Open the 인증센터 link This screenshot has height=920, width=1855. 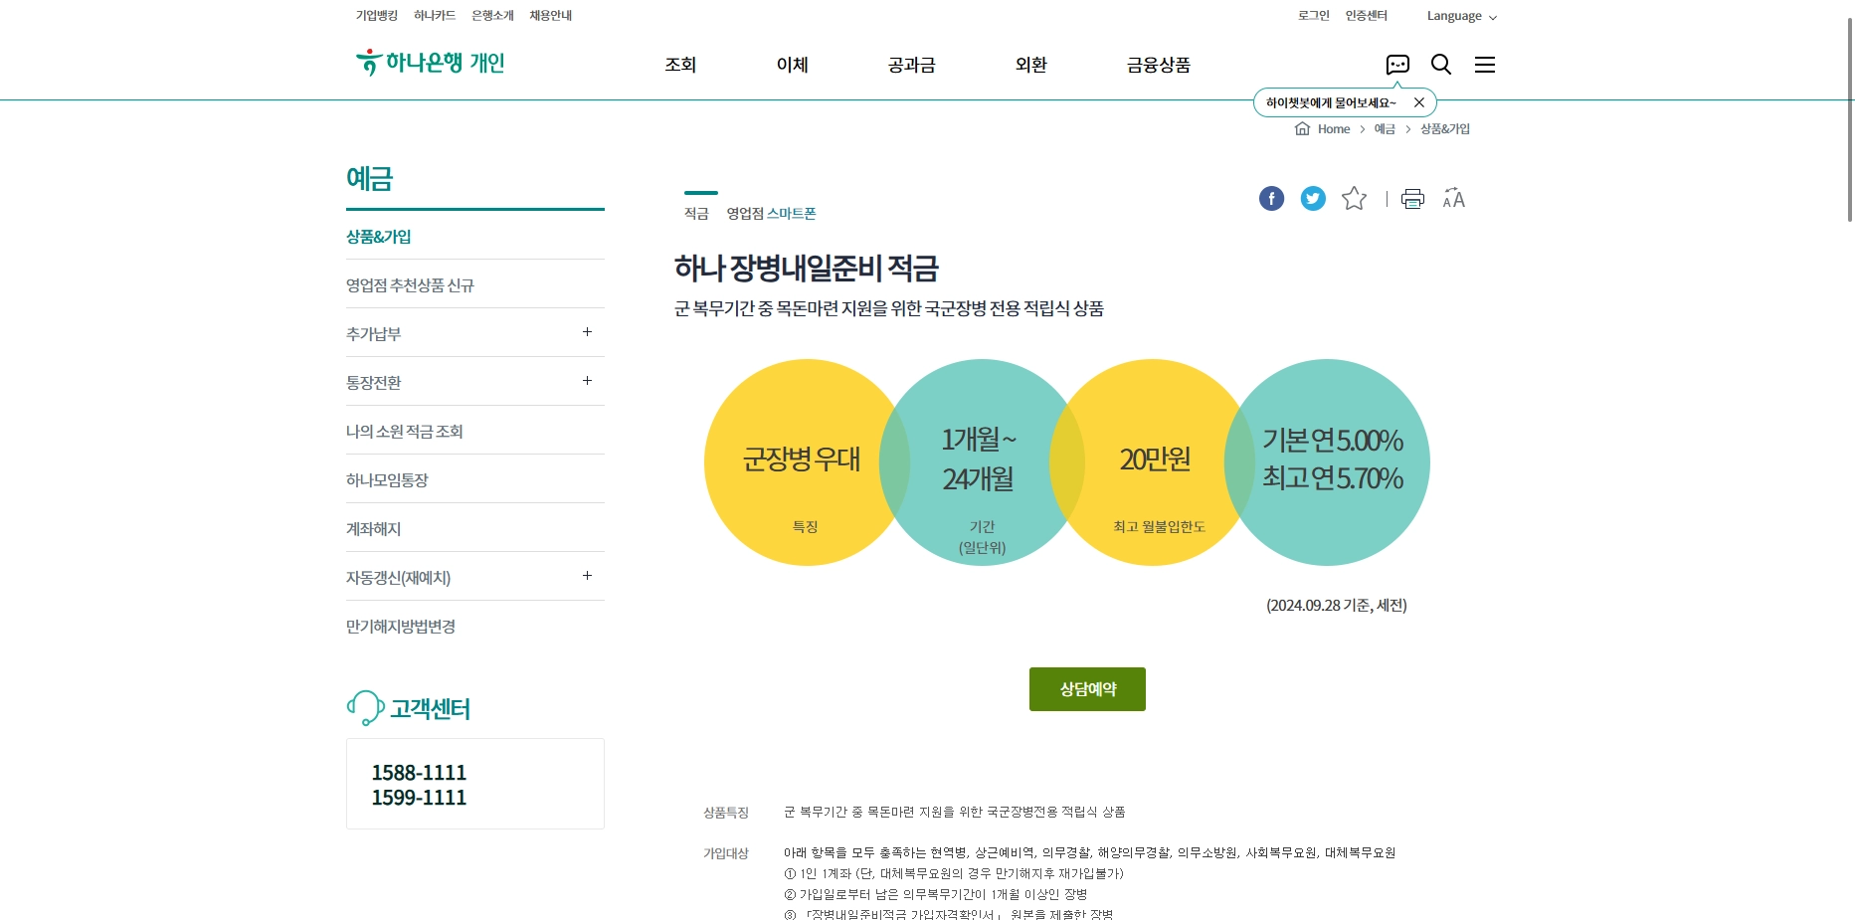1366,16
